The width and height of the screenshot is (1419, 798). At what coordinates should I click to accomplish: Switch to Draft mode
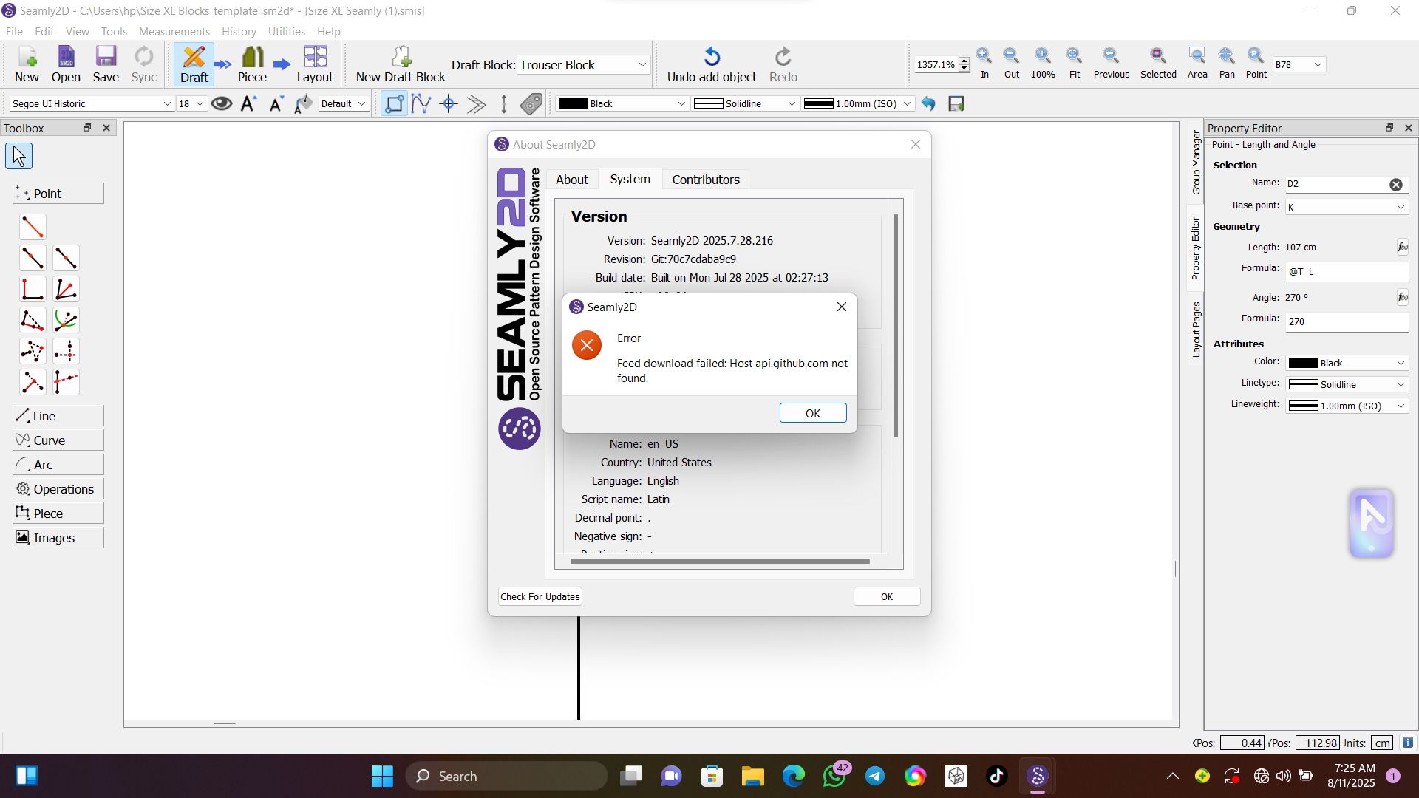(x=194, y=64)
